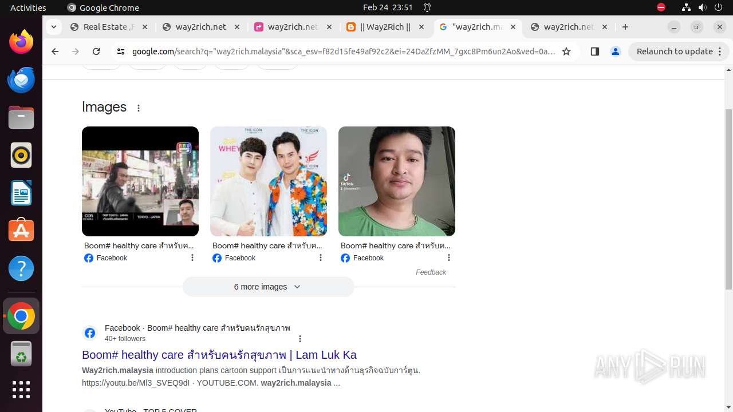Screen dimensions: 733x412
Task: Bookmark this page with star icon
Action: (x=566, y=51)
